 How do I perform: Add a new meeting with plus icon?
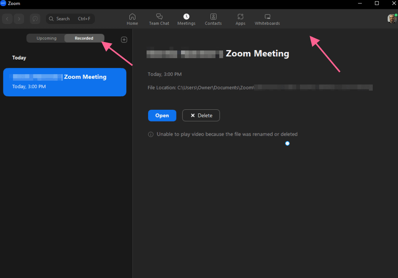[x=124, y=39]
